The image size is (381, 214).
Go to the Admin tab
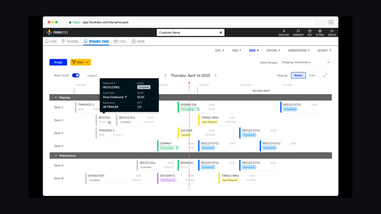click(138, 42)
